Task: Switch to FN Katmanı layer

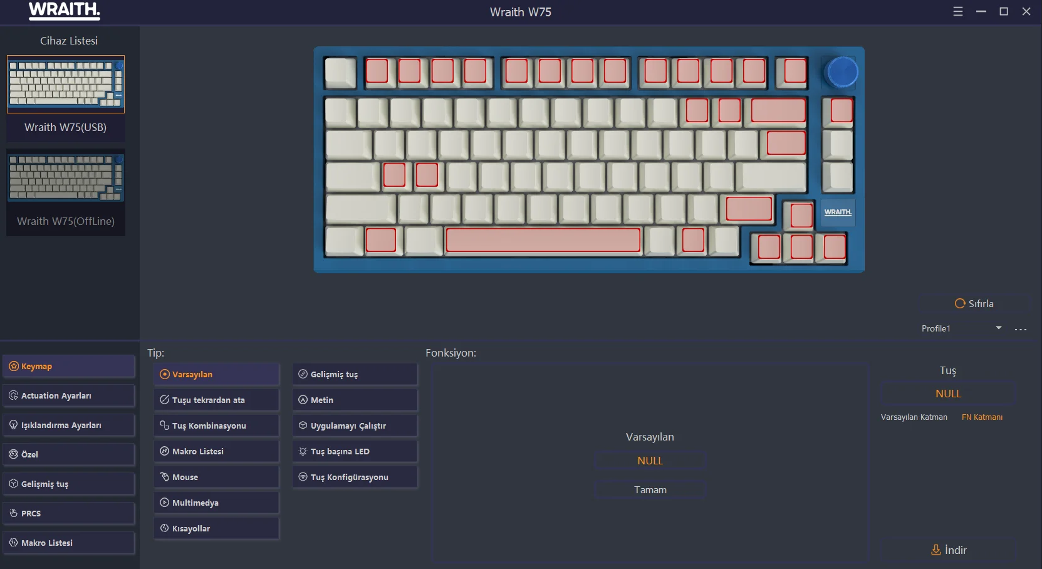Action: pyautogui.click(x=982, y=417)
